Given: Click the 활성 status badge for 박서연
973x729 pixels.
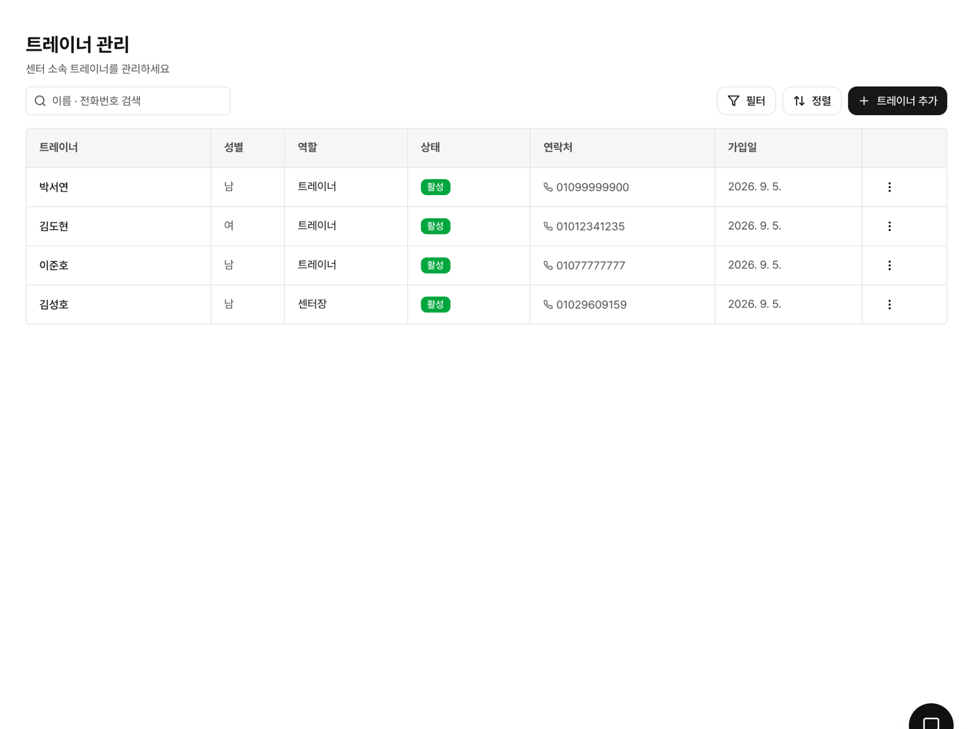Looking at the screenshot, I should coord(435,187).
